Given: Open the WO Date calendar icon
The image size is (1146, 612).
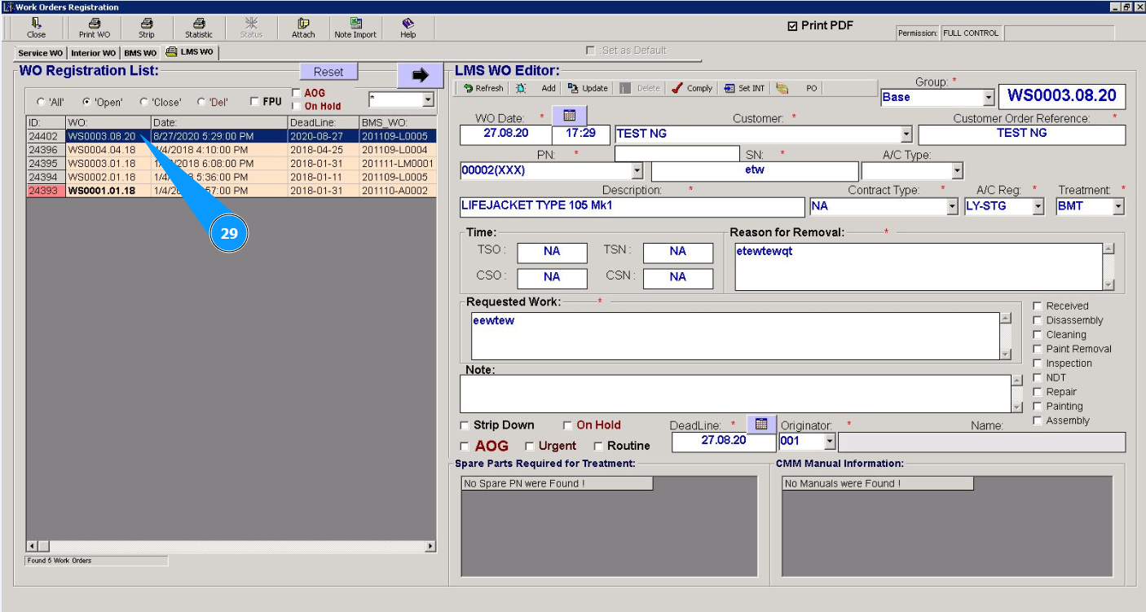Looking at the screenshot, I should [x=569, y=116].
